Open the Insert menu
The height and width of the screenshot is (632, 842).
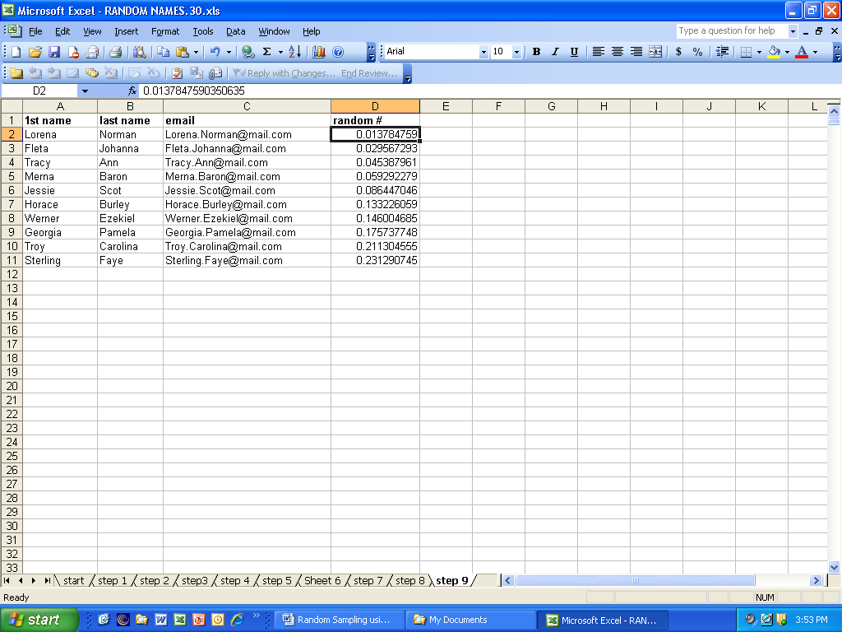click(x=126, y=31)
